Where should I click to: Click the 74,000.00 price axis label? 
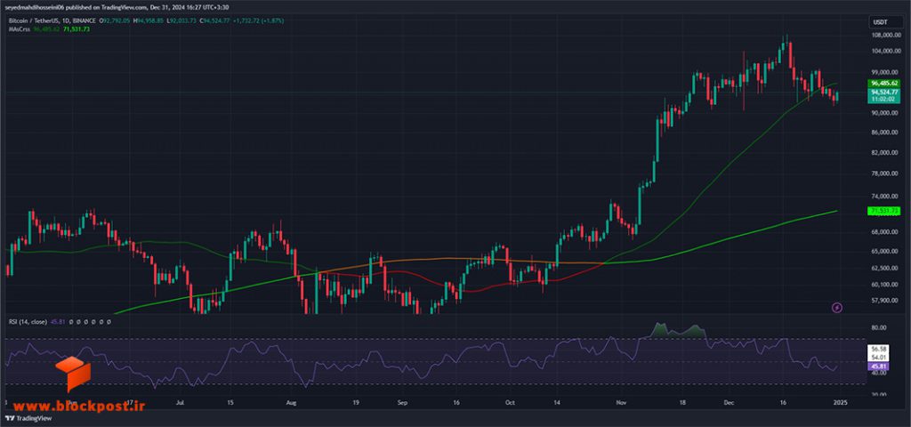pos(886,197)
